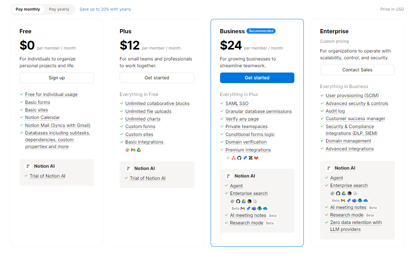This screenshot has width=411, height=261.
Task: Click the Verify any page feature
Action: tap(242, 119)
